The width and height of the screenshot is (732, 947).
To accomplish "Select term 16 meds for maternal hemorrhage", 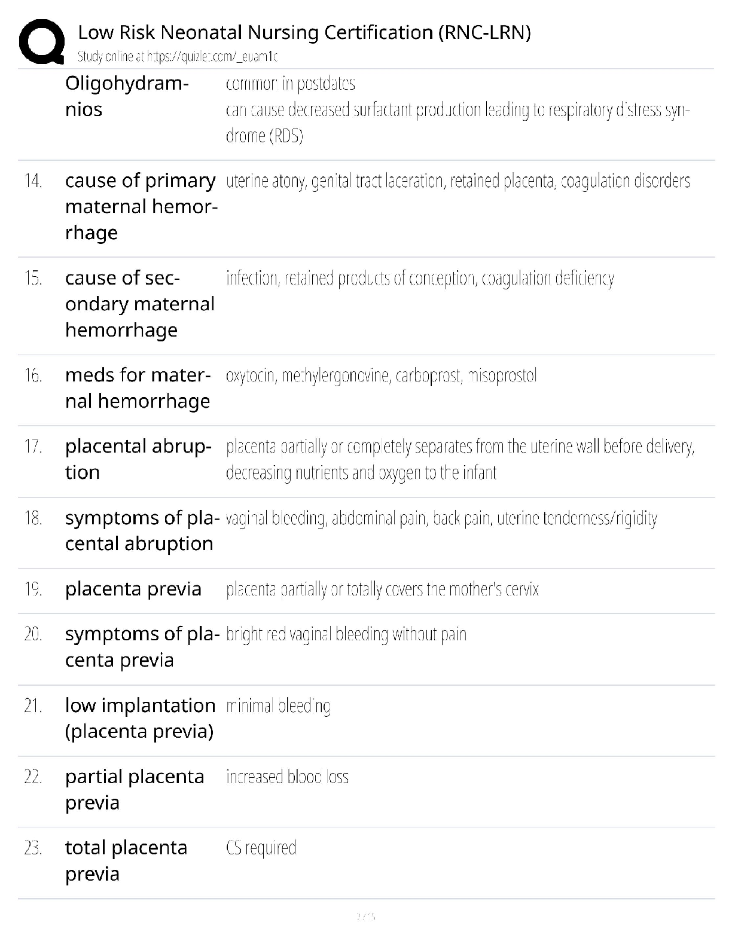I will coord(138,388).
